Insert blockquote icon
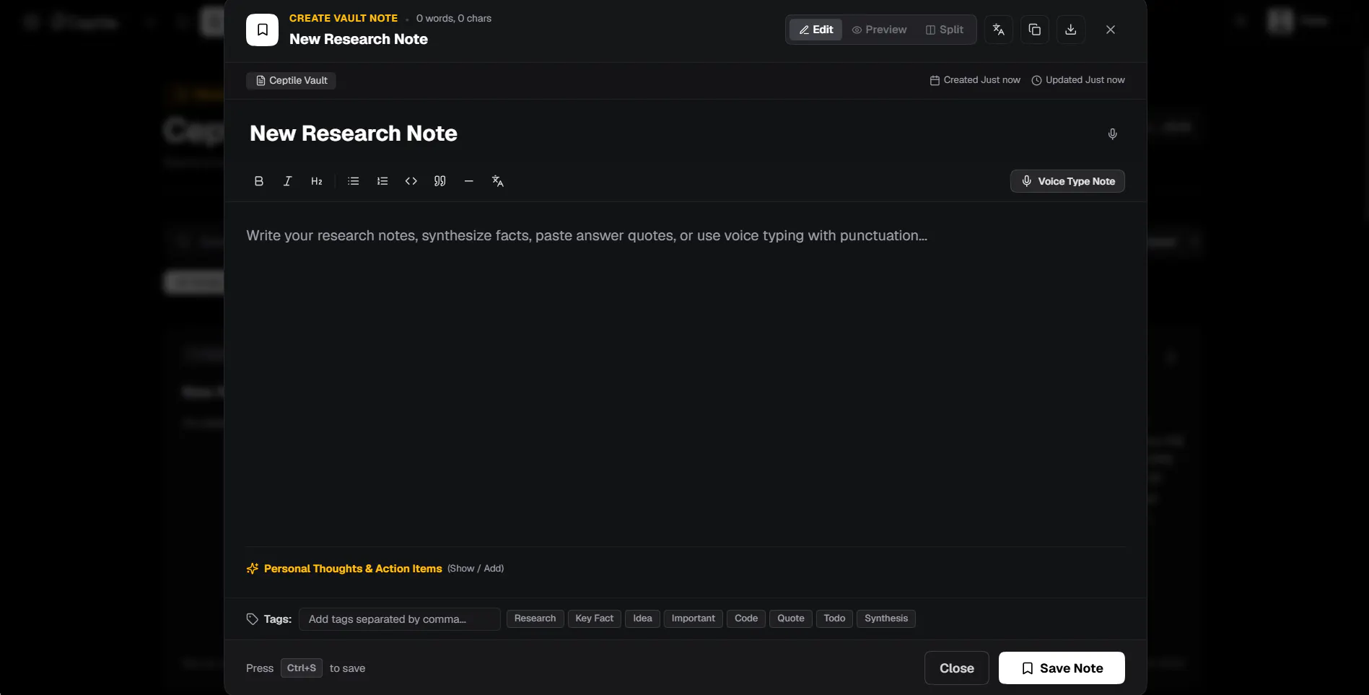This screenshot has width=1369, height=695. tap(440, 181)
